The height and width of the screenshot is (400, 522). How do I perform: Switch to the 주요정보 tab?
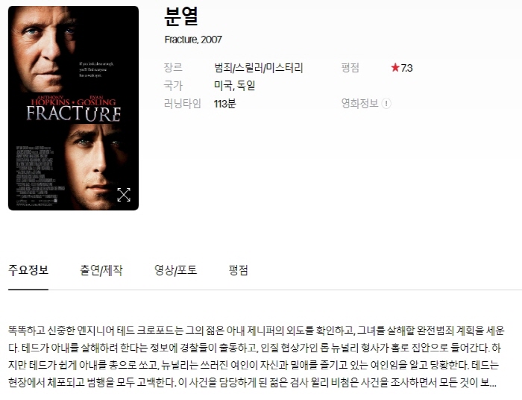pyautogui.click(x=28, y=270)
